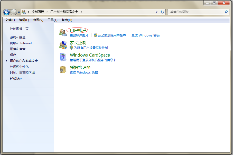Click 更改帐户图片 link
Viewport: 233px width, 155px height.
(x=79, y=35)
